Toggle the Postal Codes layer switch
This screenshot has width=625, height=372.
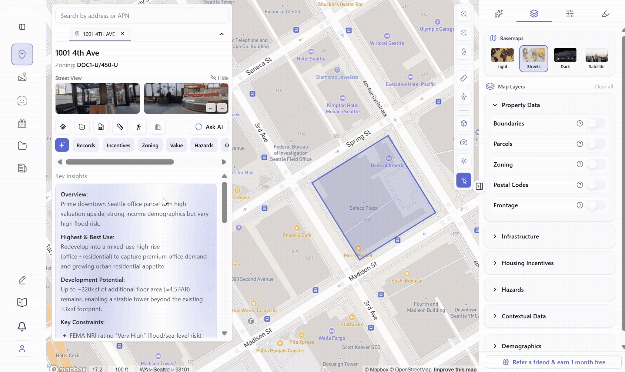pos(596,185)
